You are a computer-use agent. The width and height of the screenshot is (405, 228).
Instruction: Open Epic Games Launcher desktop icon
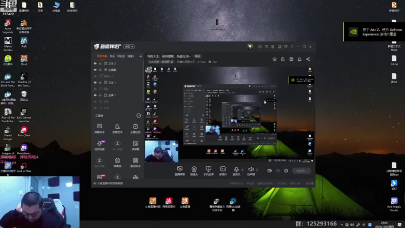pyautogui.click(x=24, y=116)
